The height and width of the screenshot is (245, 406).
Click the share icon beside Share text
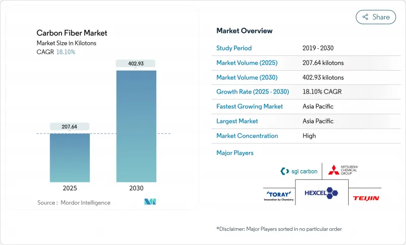[x=364, y=17]
